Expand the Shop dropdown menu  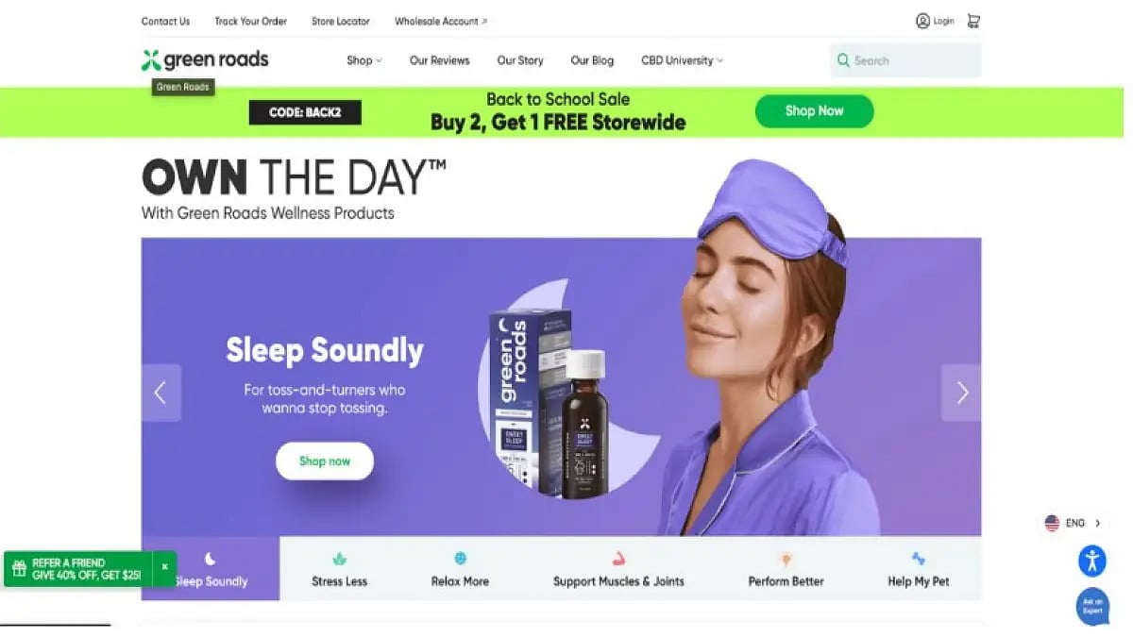(x=364, y=60)
